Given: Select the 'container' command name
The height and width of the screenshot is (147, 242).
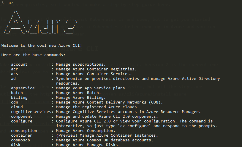Looking at the screenshot, I should pos(22,135).
